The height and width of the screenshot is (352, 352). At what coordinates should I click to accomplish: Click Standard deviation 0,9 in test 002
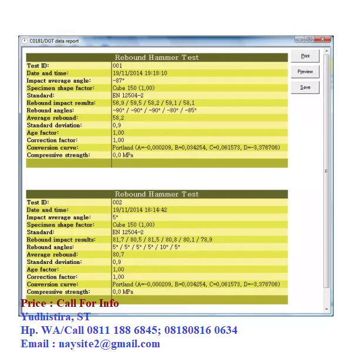[117, 262]
